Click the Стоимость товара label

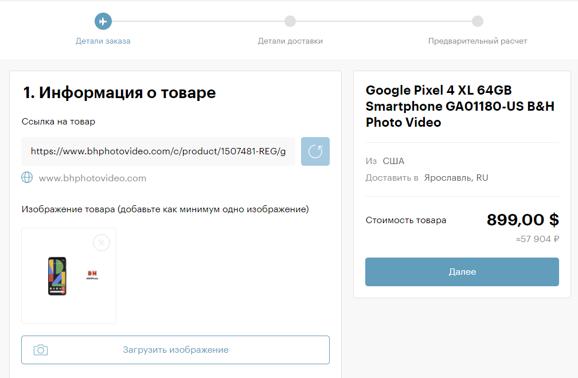pyautogui.click(x=406, y=220)
